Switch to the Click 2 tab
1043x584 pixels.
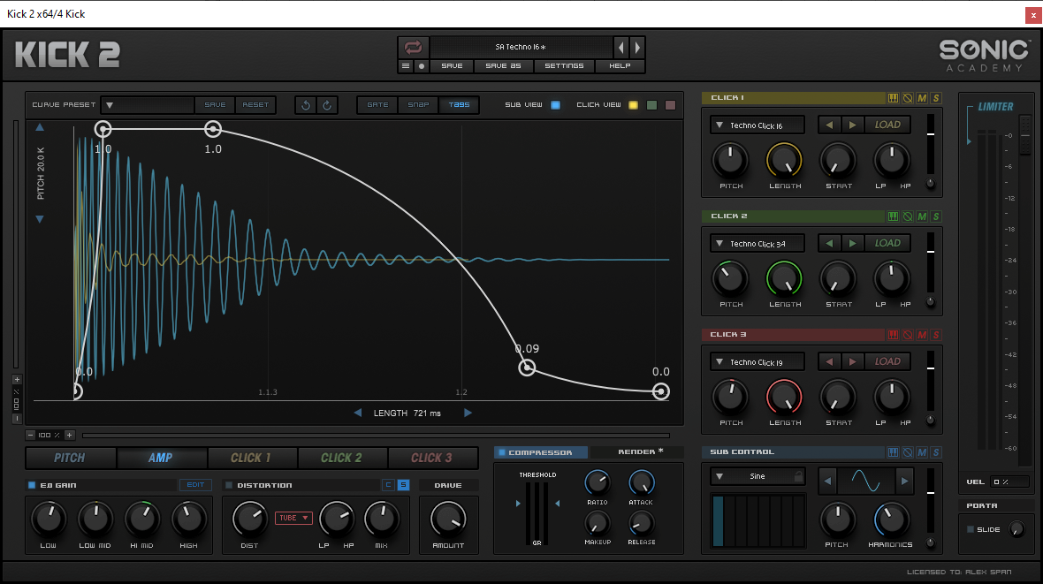click(x=341, y=458)
